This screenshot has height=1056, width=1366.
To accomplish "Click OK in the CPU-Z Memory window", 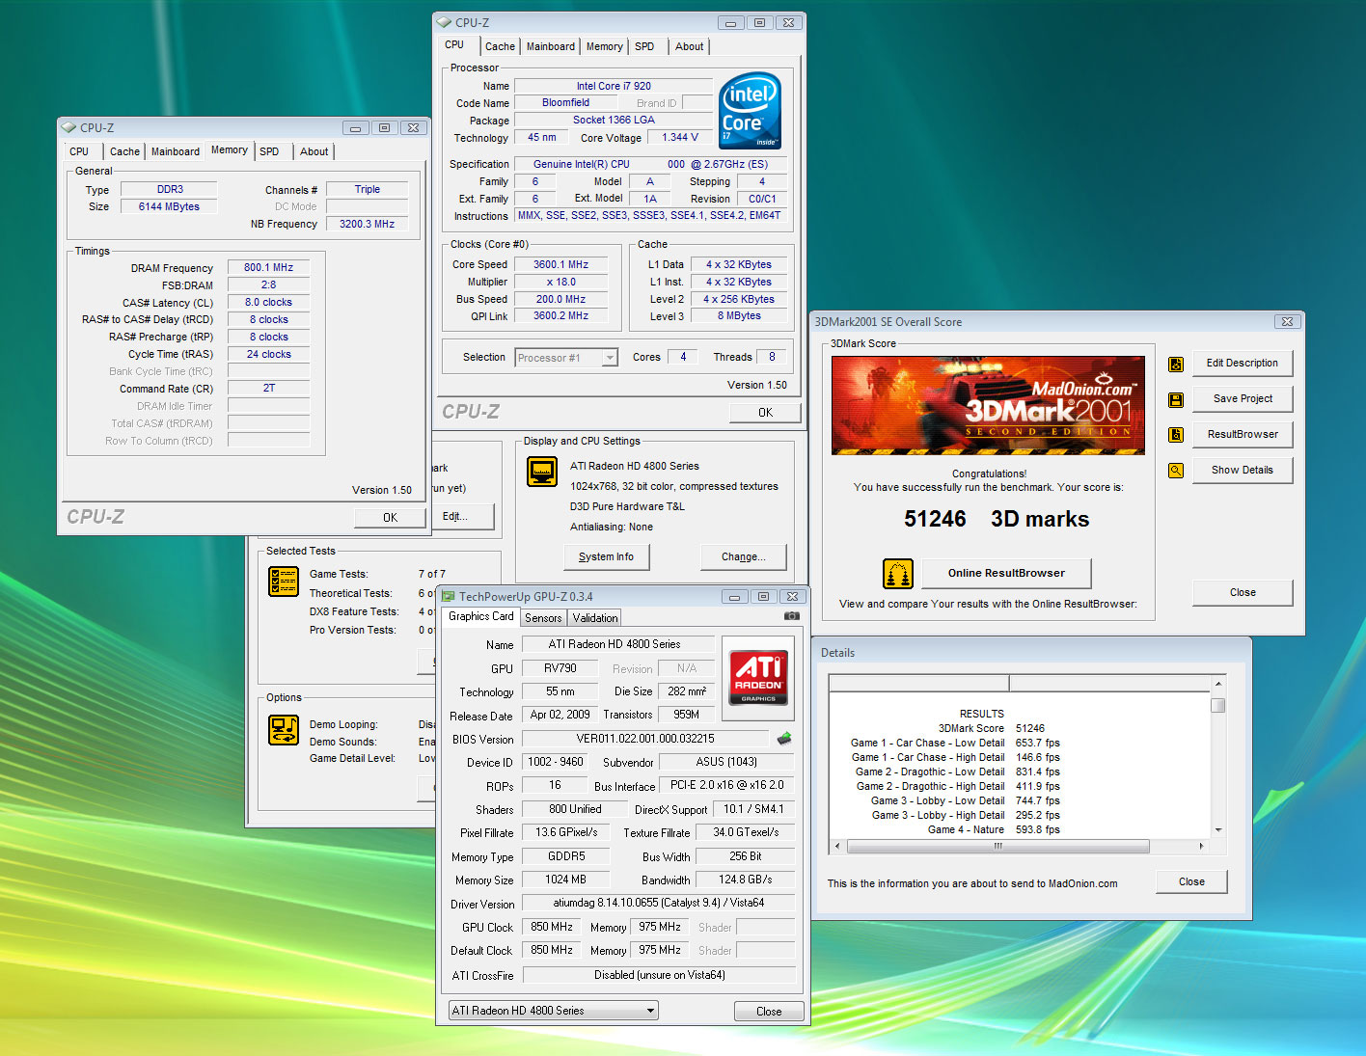I will click(x=390, y=518).
